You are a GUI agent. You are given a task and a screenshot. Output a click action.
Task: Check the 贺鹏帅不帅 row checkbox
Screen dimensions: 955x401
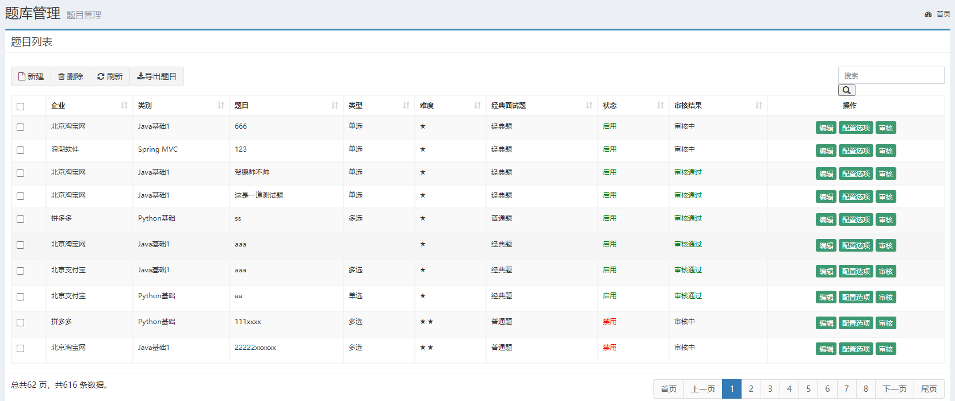coord(21,173)
